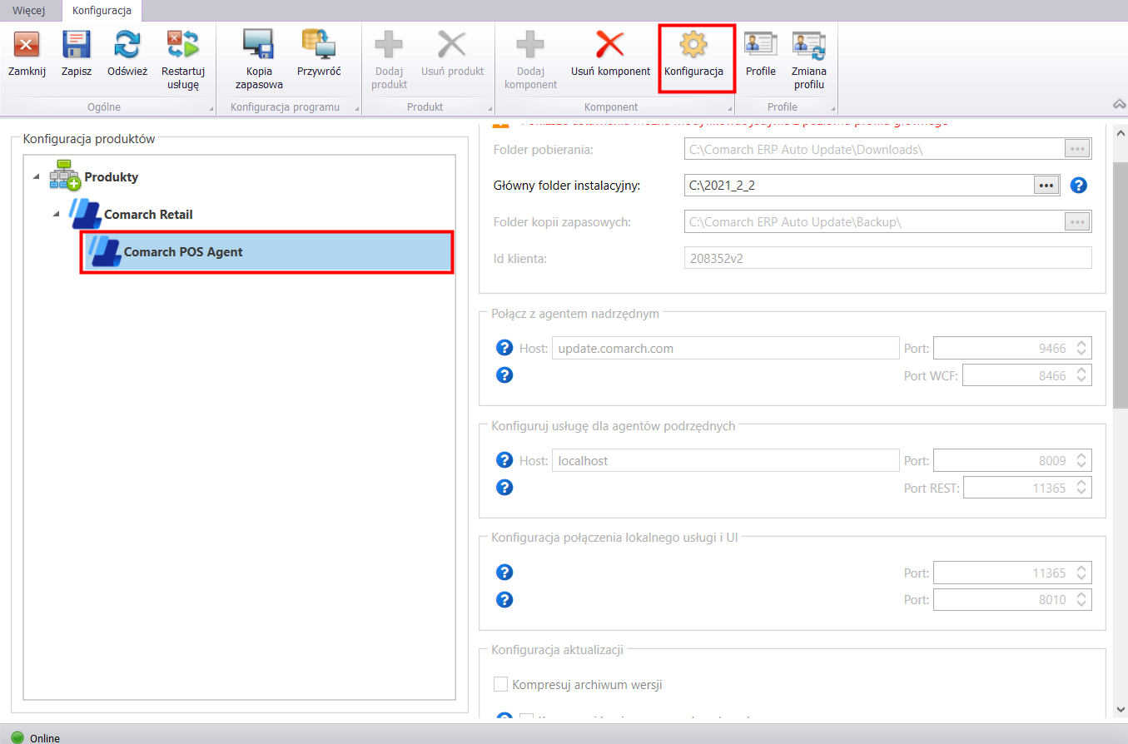Adjust the Port 8009 spinner

pyautogui.click(x=1081, y=460)
